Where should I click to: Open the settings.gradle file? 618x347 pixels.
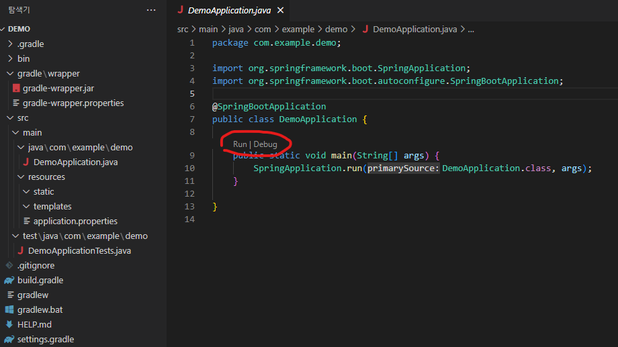click(x=46, y=339)
